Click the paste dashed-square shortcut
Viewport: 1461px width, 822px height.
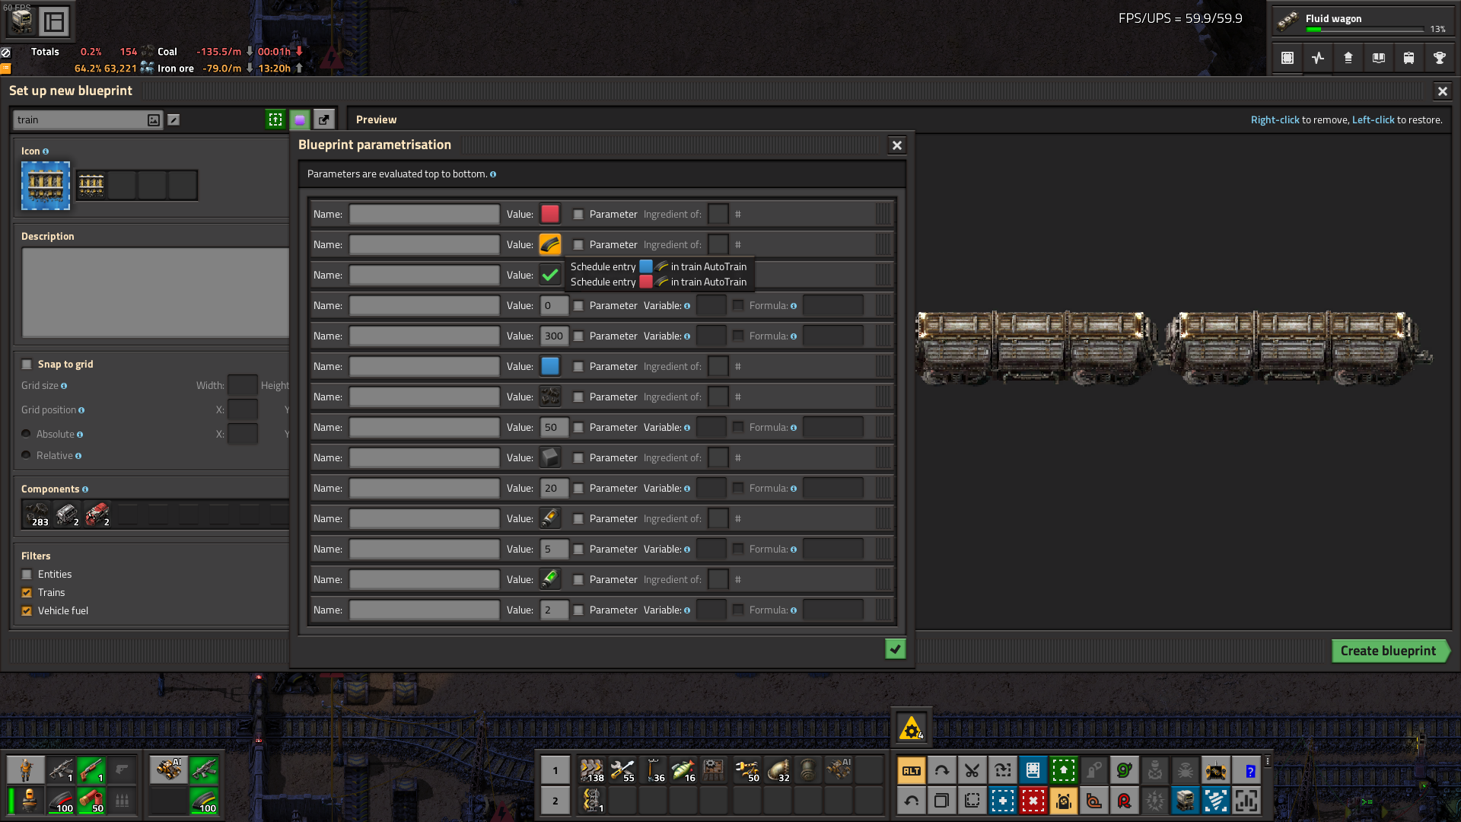click(x=972, y=801)
